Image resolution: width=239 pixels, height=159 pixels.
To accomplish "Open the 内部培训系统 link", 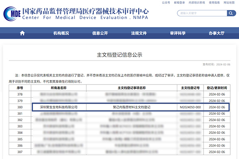I will pos(197,3).
